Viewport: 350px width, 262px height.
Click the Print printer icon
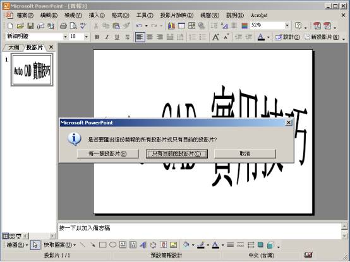[63, 26]
